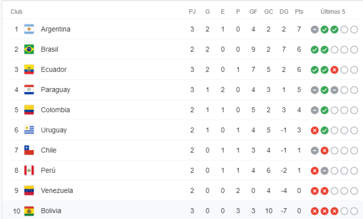This screenshot has height=219, width=363.
Task: Click the Últimos 5 column header
Action: (333, 12)
